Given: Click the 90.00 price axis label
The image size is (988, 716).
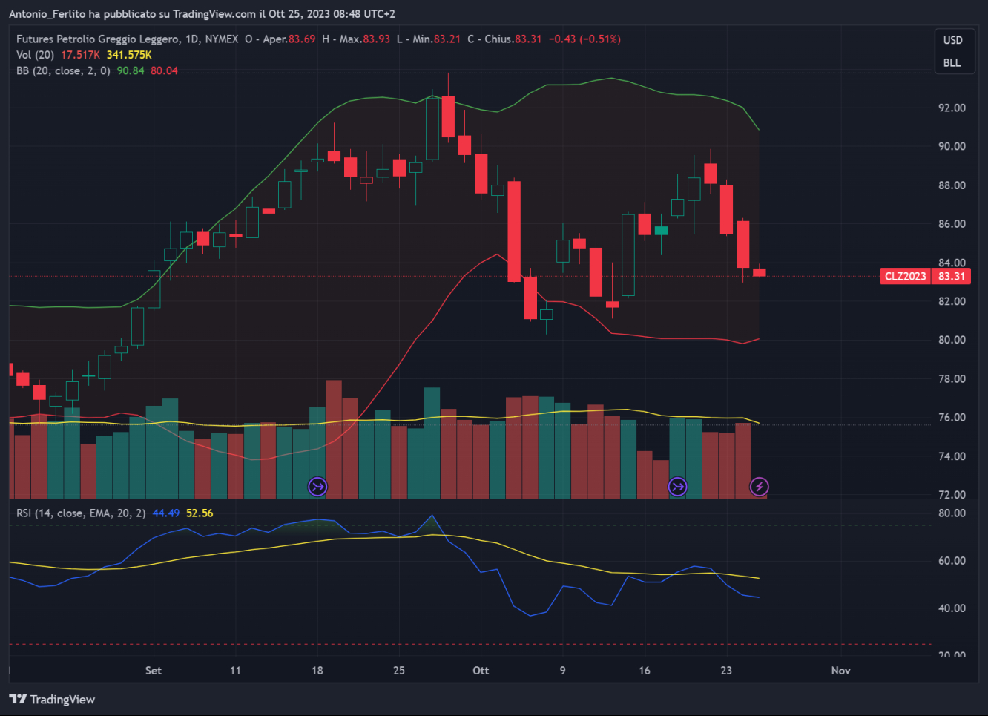Looking at the screenshot, I should point(952,146).
